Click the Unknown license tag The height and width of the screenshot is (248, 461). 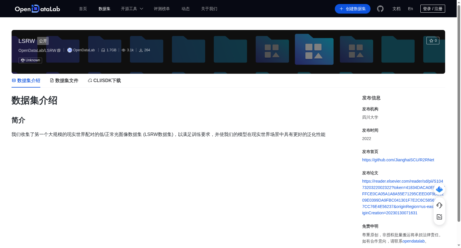(x=30, y=60)
